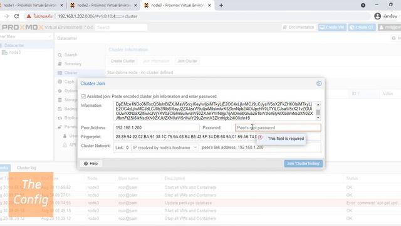Screen dimensions: 401x226
Task: Click the Information text area
Action: [214, 111]
